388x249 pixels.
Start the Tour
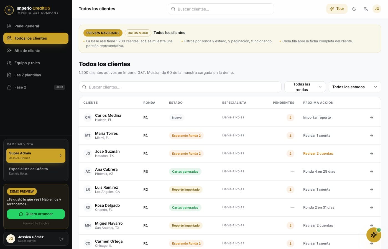337,9
